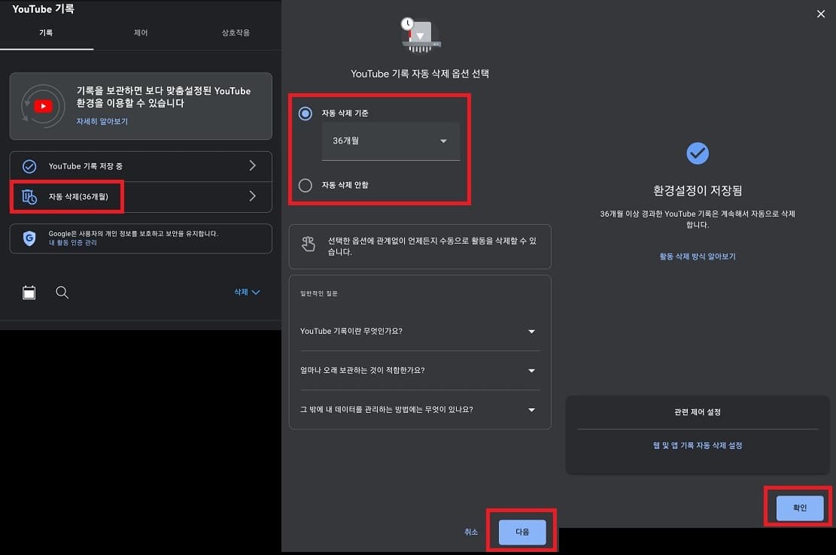Close the dialog with the X icon
Screen dimensions: 836x555
(820, 14)
